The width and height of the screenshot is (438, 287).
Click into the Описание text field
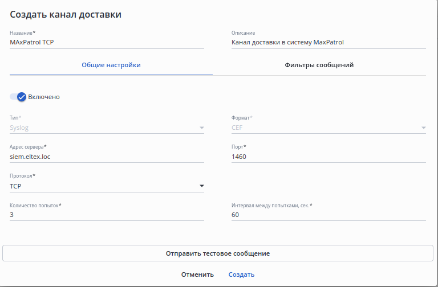point(328,42)
